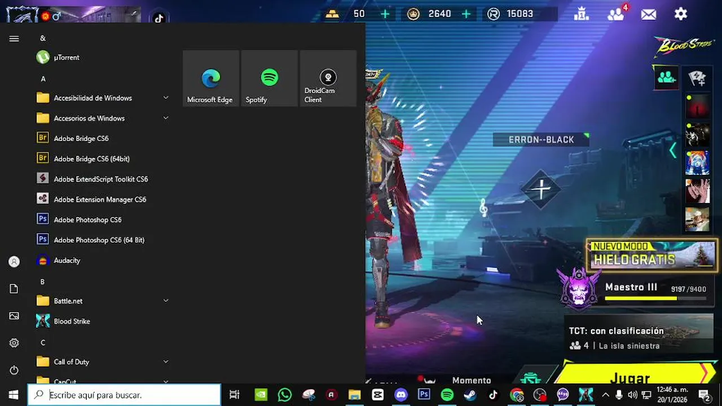The image size is (722, 406).
Task: Jump to letter C section header
Action: coord(43,342)
